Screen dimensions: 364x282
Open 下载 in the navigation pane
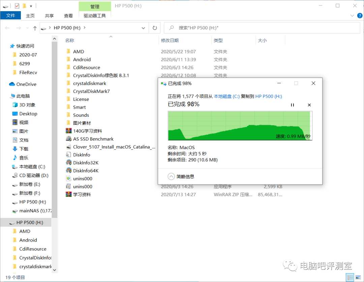(24, 149)
